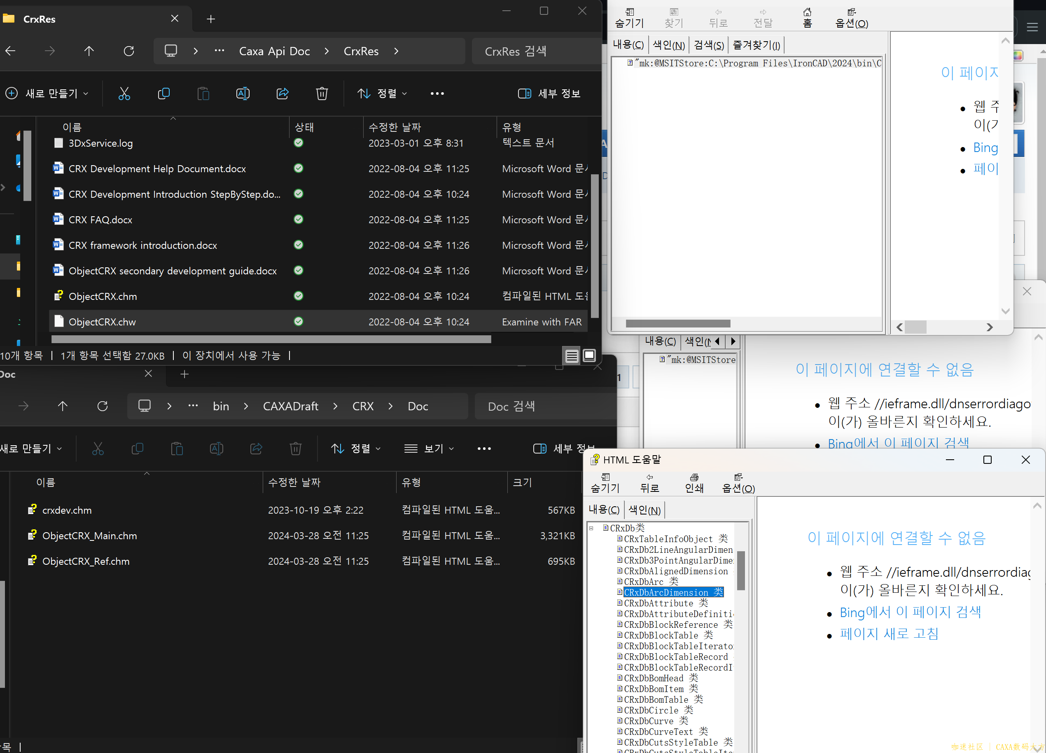Screen dimensions: 1046x753
Task: Open the Index tab in HTML Help window
Action: point(644,510)
